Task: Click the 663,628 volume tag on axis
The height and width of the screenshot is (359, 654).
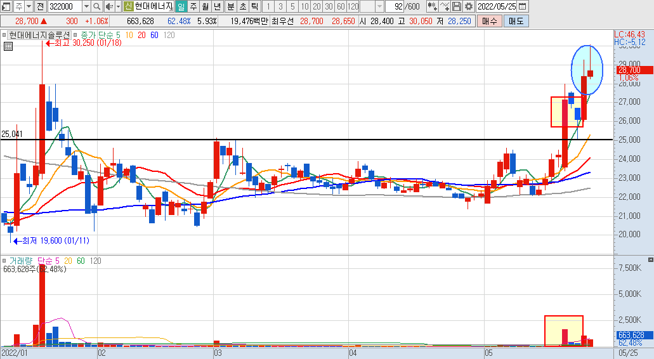Action: 634,336
